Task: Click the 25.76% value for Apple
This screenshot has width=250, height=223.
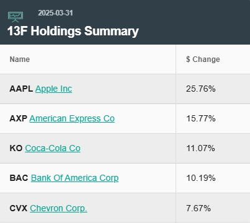Action: point(201,89)
